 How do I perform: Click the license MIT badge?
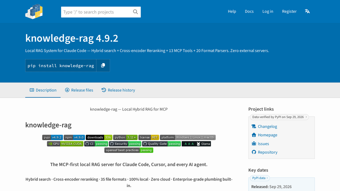149,137
